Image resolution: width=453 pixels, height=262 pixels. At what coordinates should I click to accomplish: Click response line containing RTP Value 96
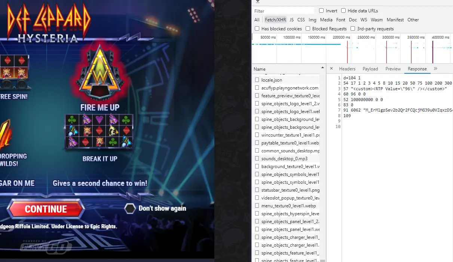pyautogui.click(x=395, y=89)
